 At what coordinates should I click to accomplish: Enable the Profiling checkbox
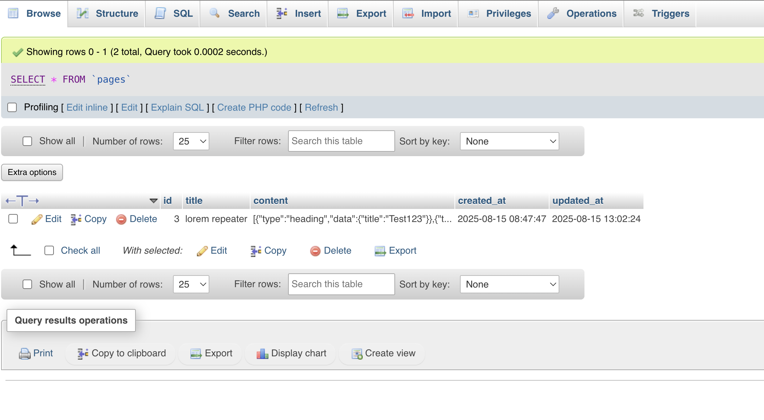click(12, 107)
